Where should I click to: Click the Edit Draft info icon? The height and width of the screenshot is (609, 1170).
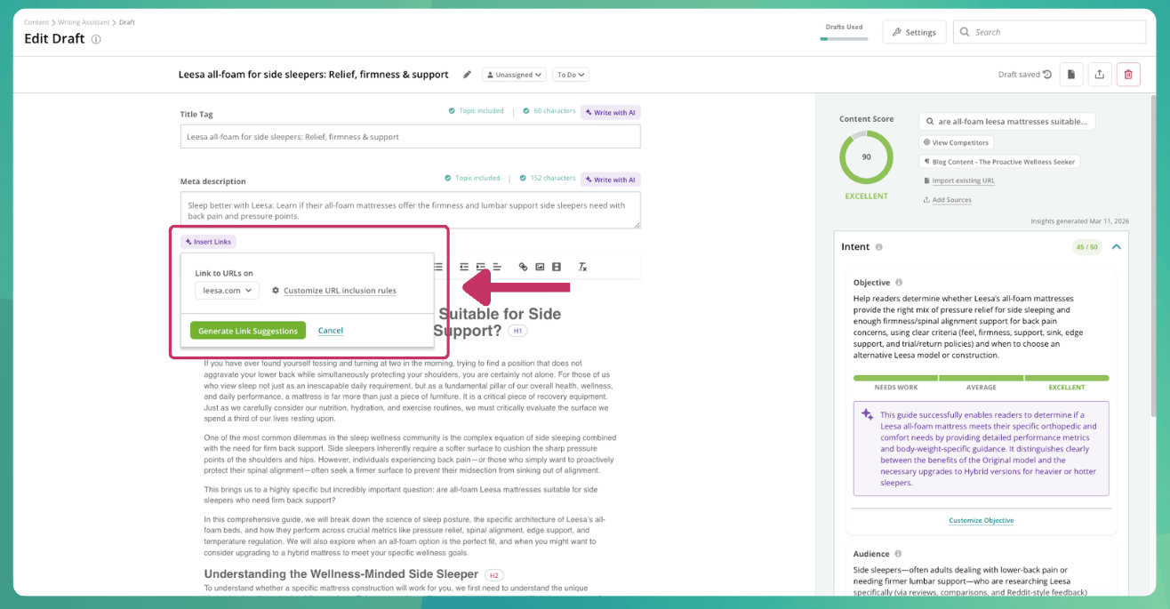click(96, 39)
